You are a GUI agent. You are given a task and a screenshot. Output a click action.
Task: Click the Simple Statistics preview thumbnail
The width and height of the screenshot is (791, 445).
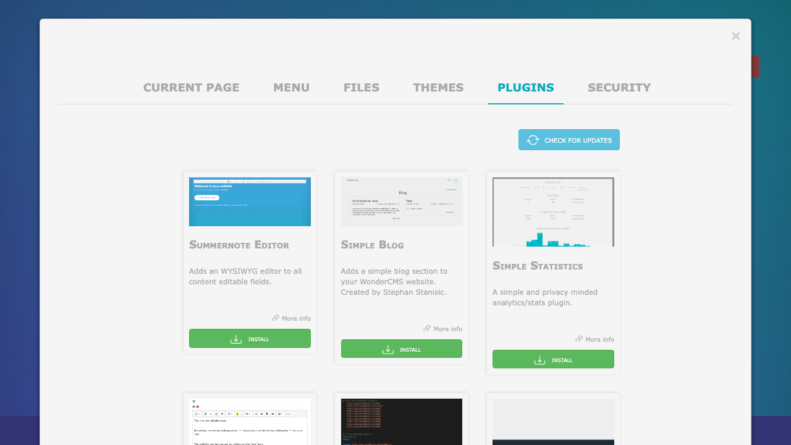point(553,212)
